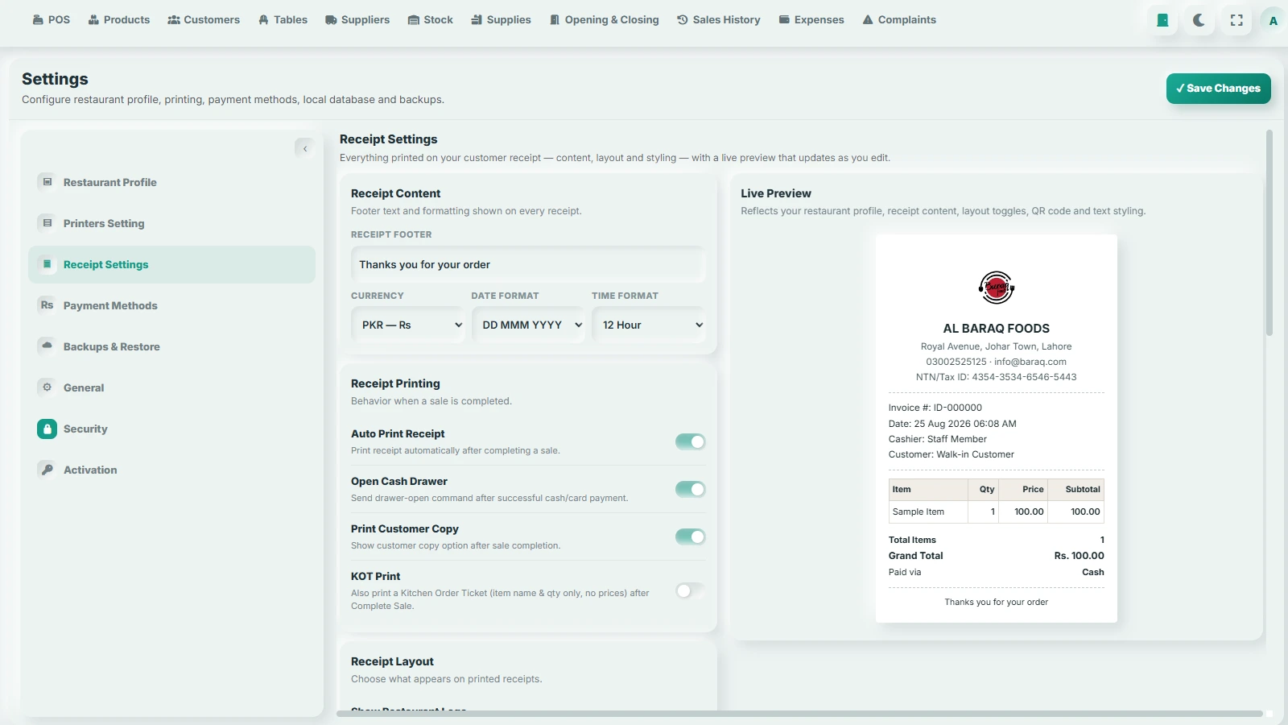Open the Activation settings section
This screenshot has height=725, width=1288.
[x=171, y=470]
